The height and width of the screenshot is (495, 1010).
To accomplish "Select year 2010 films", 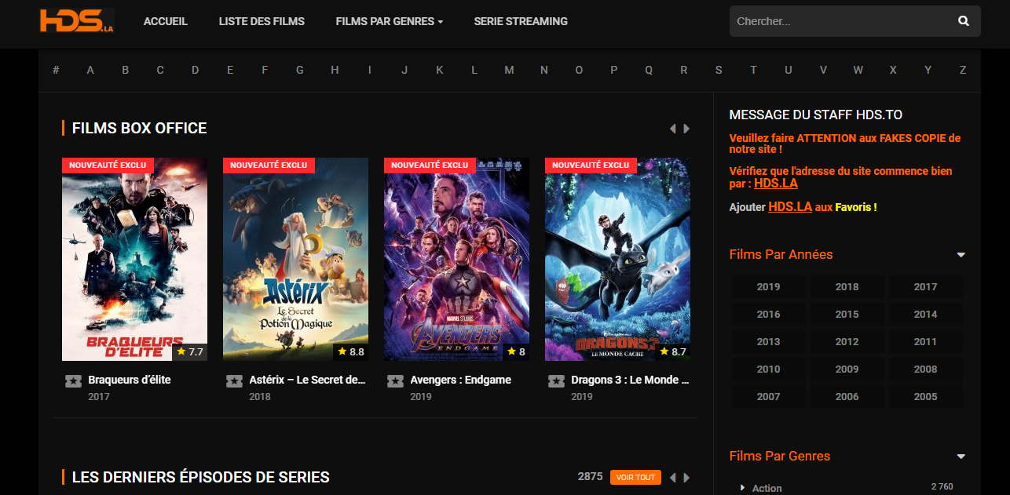I will point(768,369).
